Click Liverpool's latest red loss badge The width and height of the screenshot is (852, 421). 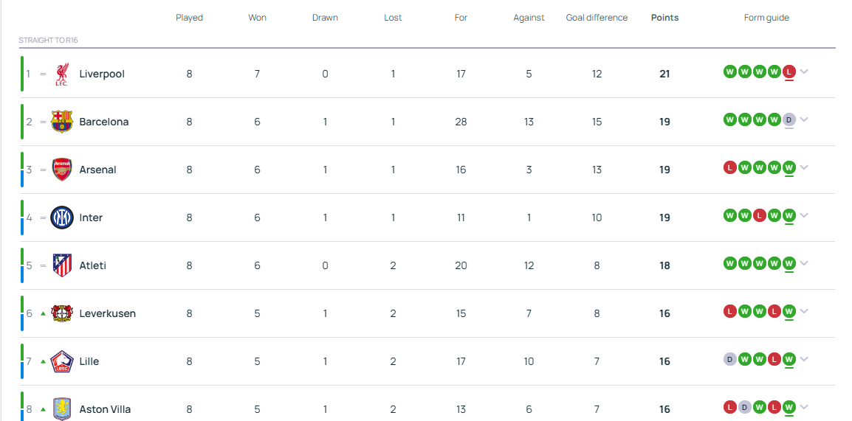[x=789, y=72]
